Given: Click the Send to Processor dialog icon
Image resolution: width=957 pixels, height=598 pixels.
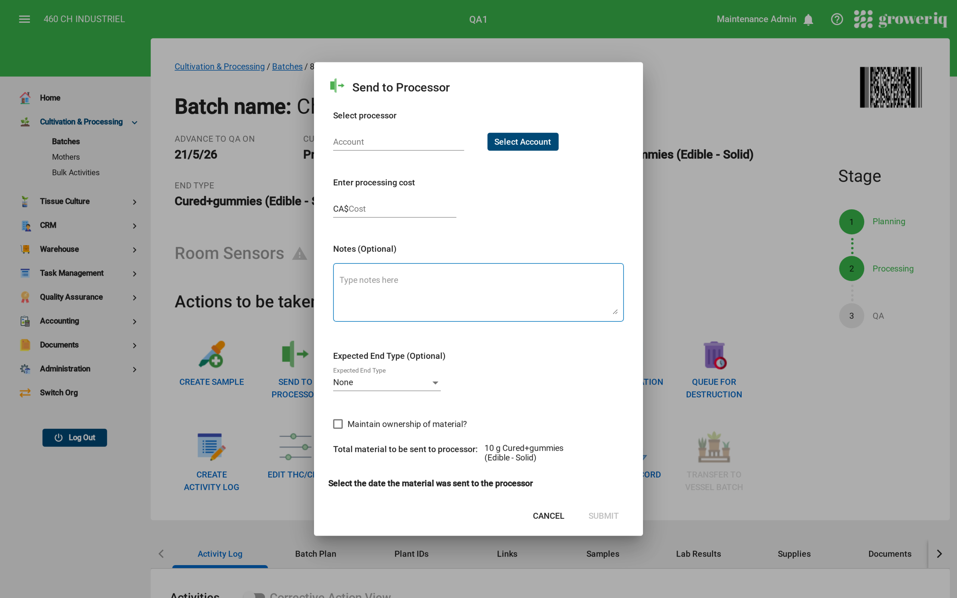Looking at the screenshot, I should [x=337, y=86].
